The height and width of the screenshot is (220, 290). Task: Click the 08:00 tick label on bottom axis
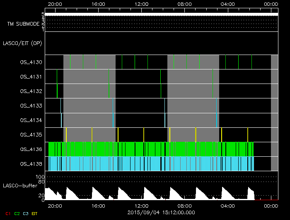[x=185, y=206]
